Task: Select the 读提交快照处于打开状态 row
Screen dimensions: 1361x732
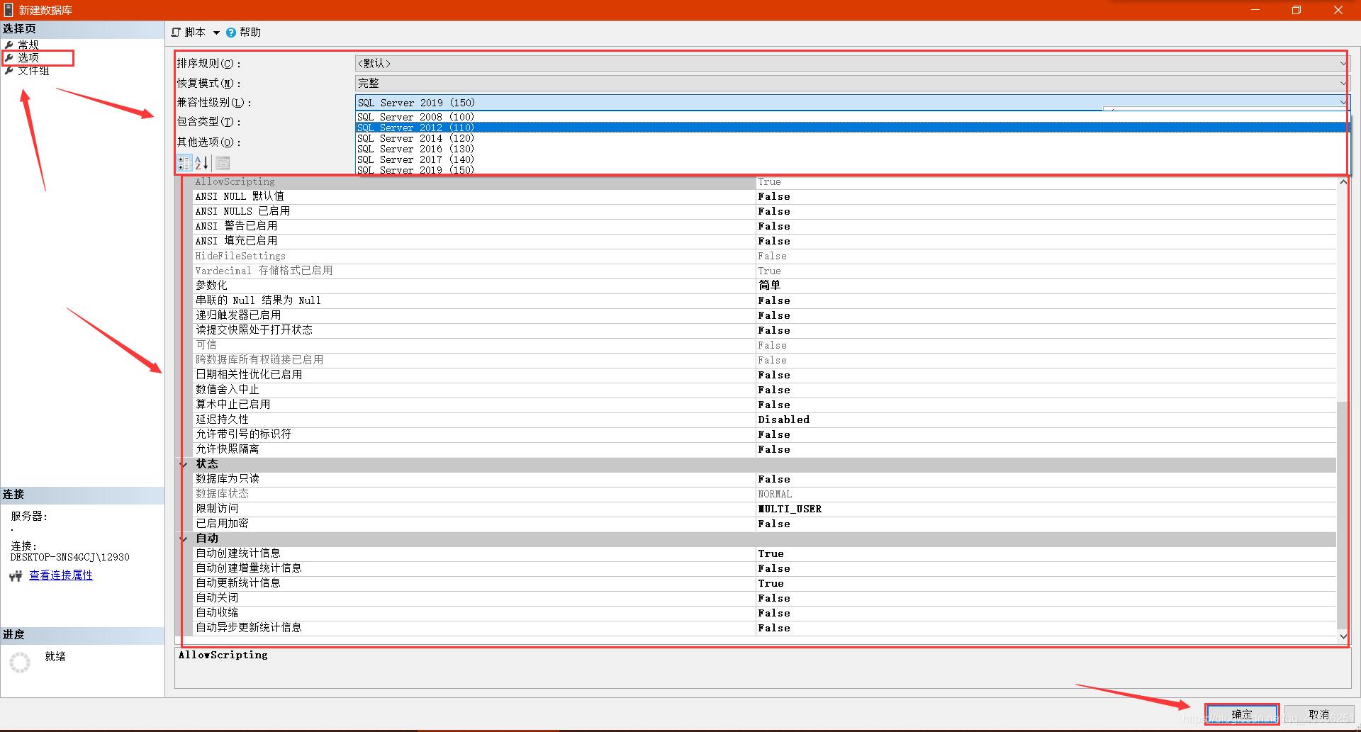Action: coord(764,331)
